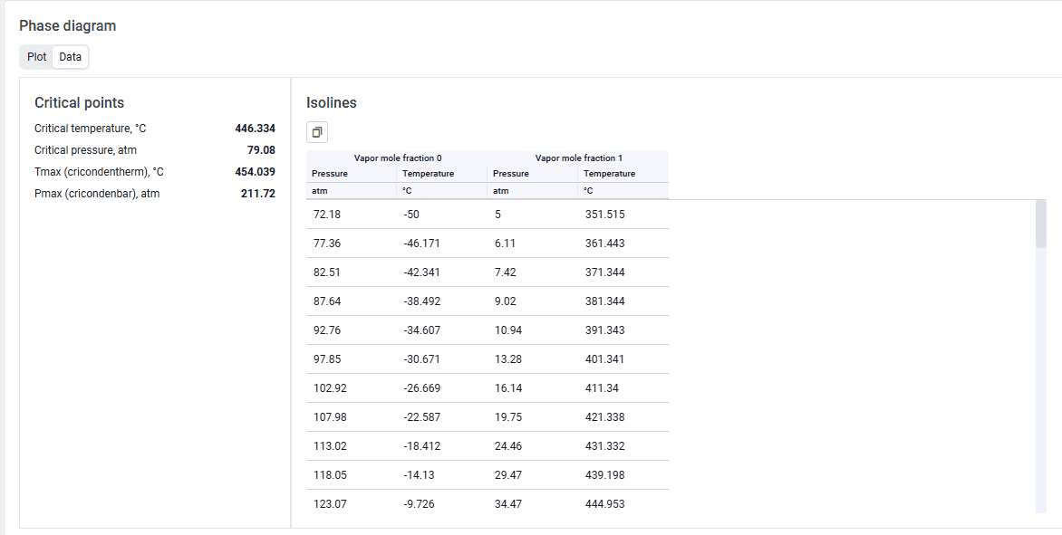Click the pressure cell 102.92
Viewport: 1062px width, 535px height.
point(352,388)
